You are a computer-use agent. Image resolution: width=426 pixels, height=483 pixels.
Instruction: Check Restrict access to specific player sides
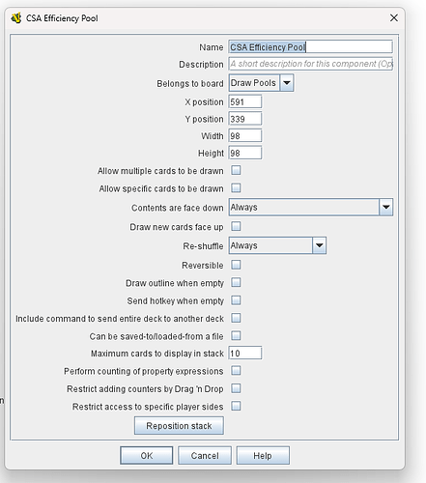pyautogui.click(x=236, y=406)
